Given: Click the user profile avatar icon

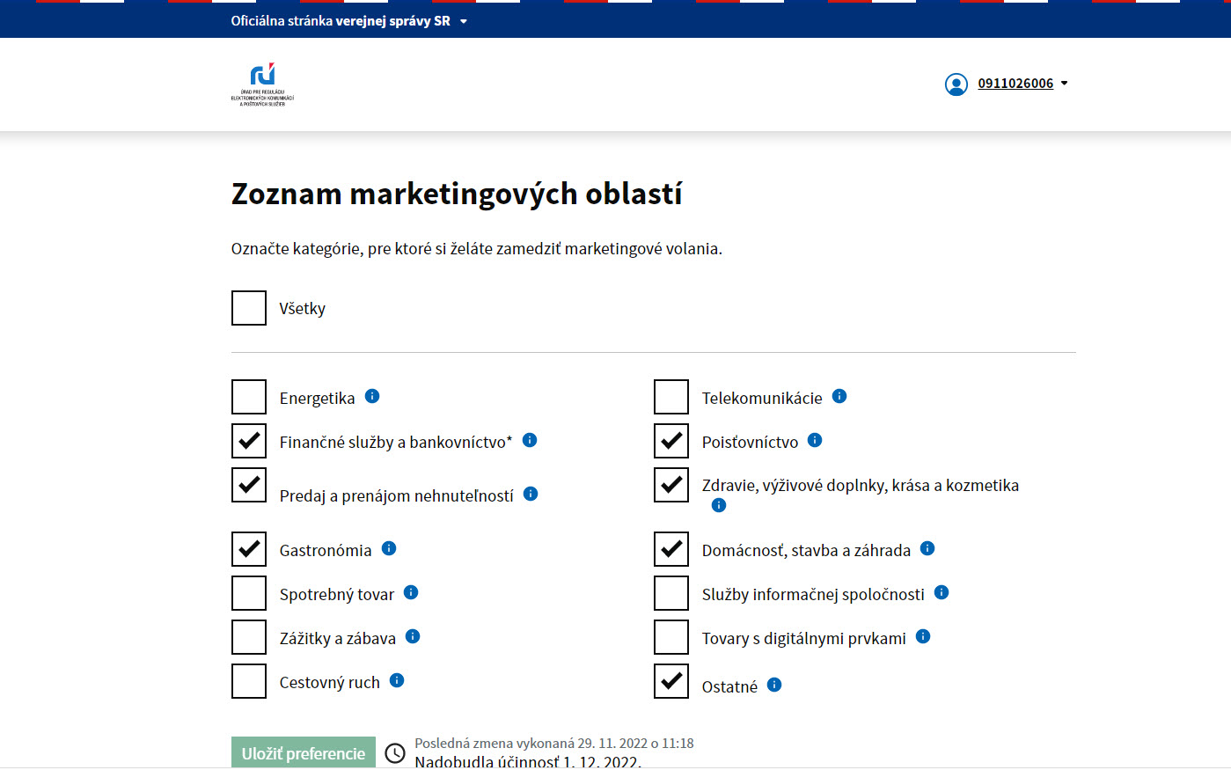Looking at the screenshot, I should coord(956,84).
